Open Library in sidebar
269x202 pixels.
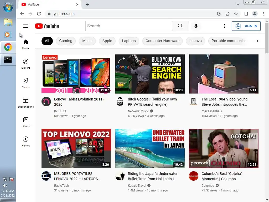[26, 122]
